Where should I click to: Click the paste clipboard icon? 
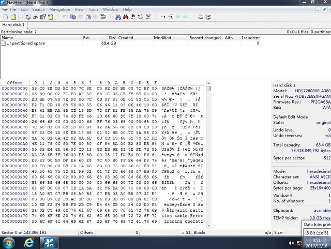88,17
